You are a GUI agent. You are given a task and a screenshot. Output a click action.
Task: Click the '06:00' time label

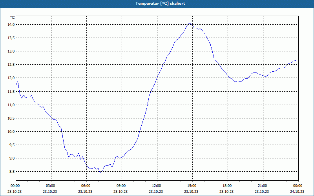click(x=86, y=186)
